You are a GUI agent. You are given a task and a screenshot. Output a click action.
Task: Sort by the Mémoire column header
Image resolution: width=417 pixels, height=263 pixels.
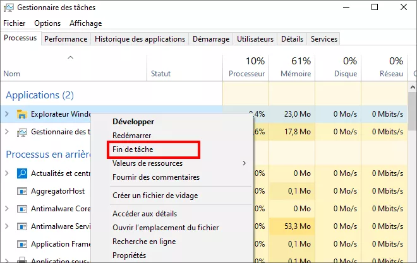pyautogui.click(x=292, y=68)
